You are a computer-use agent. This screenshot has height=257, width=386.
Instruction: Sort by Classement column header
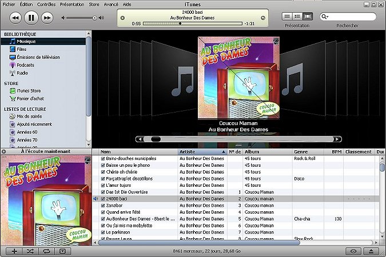tap(359, 152)
